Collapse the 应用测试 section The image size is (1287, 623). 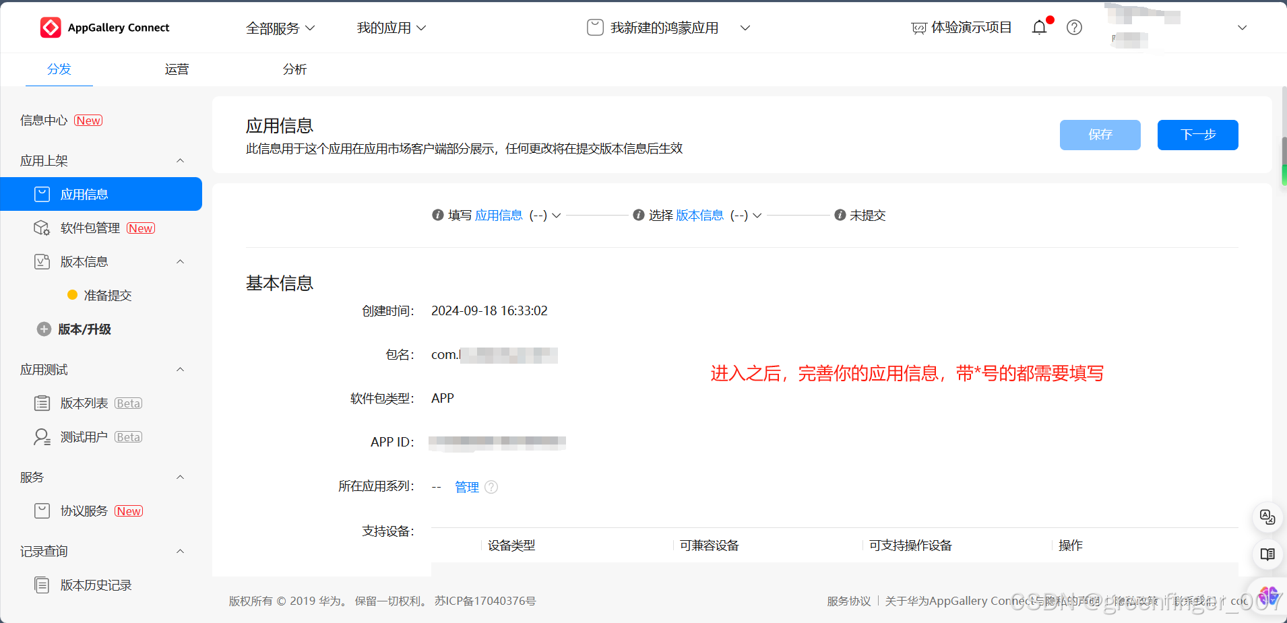click(x=180, y=369)
